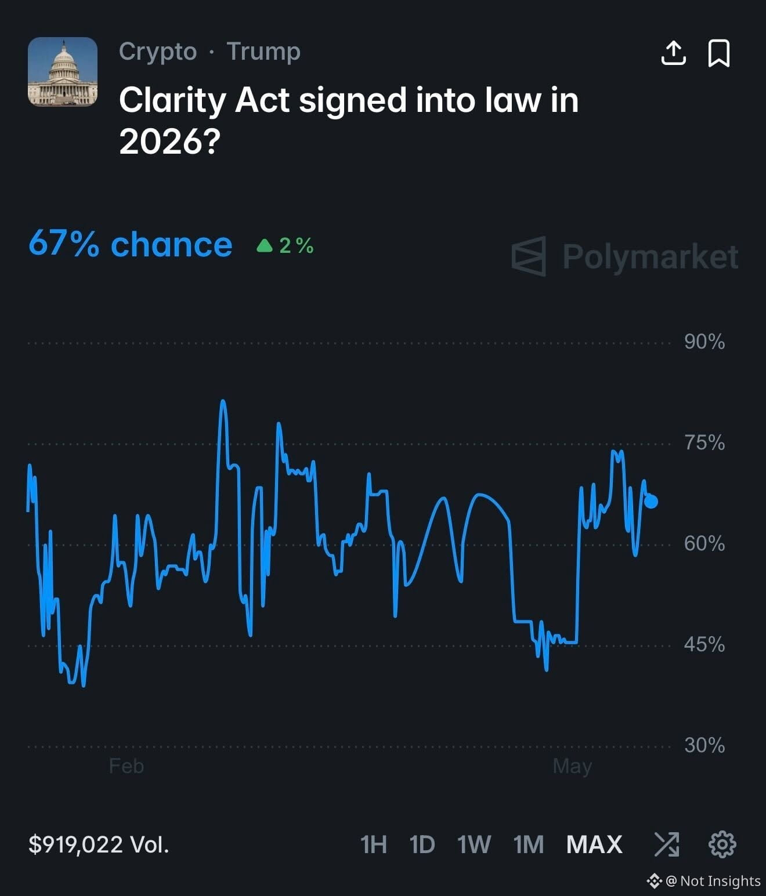Switch chart to 1M range
This screenshot has height=896, width=766.
[528, 844]
